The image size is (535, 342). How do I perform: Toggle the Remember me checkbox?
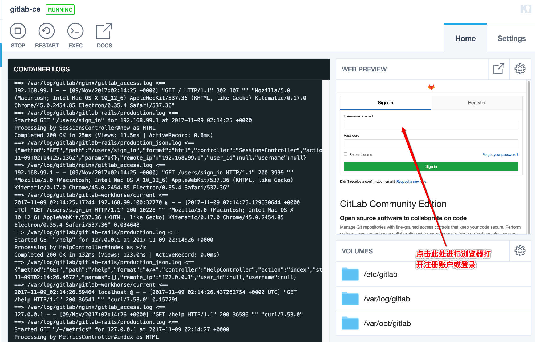pyautogui.click(x=346, y=154)
